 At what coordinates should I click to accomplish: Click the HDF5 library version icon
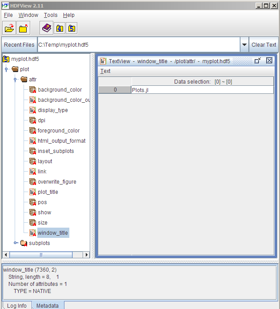pyautogui.click(x=72, y=28)
